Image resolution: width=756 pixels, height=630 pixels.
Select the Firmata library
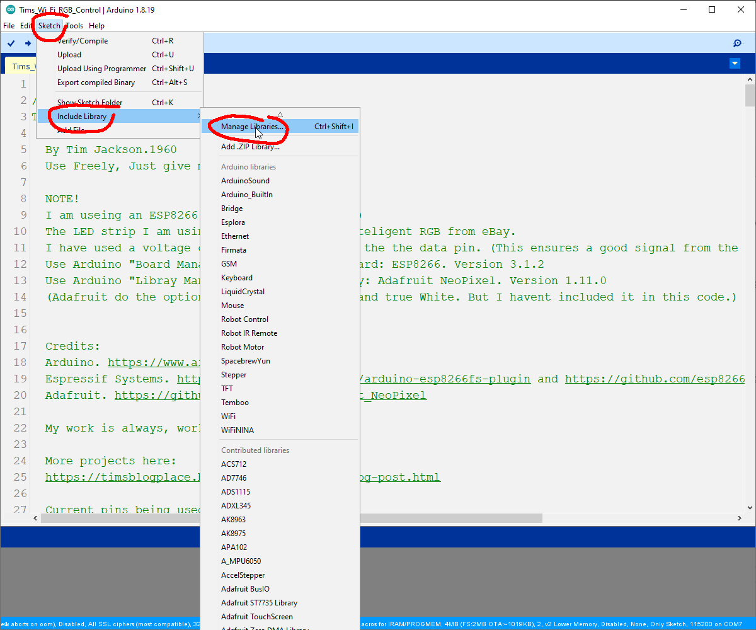[x=280, y=250]
